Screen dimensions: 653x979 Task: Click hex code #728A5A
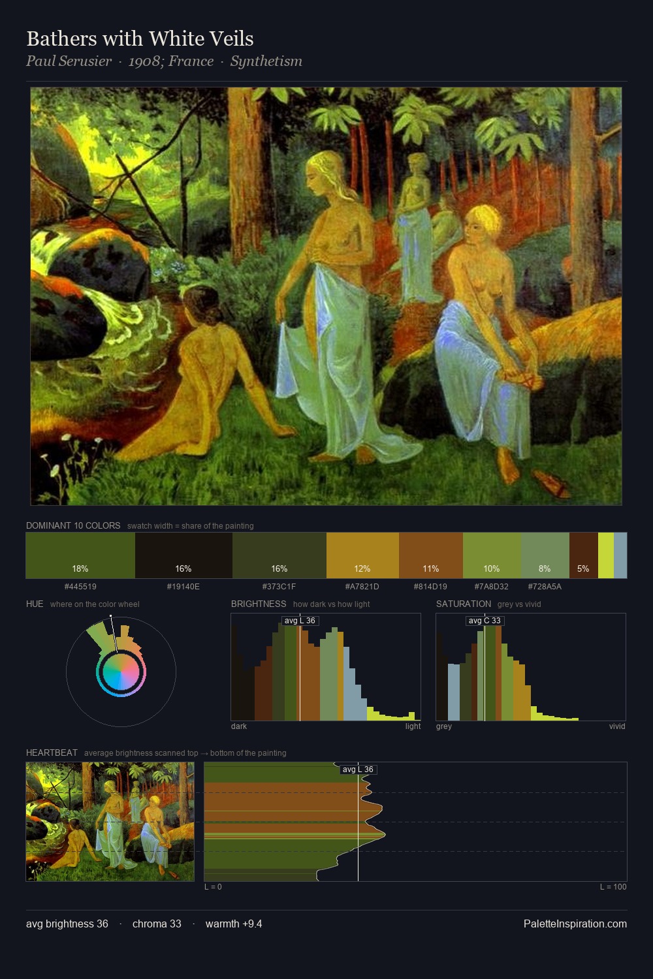click(x=545, y=587)
